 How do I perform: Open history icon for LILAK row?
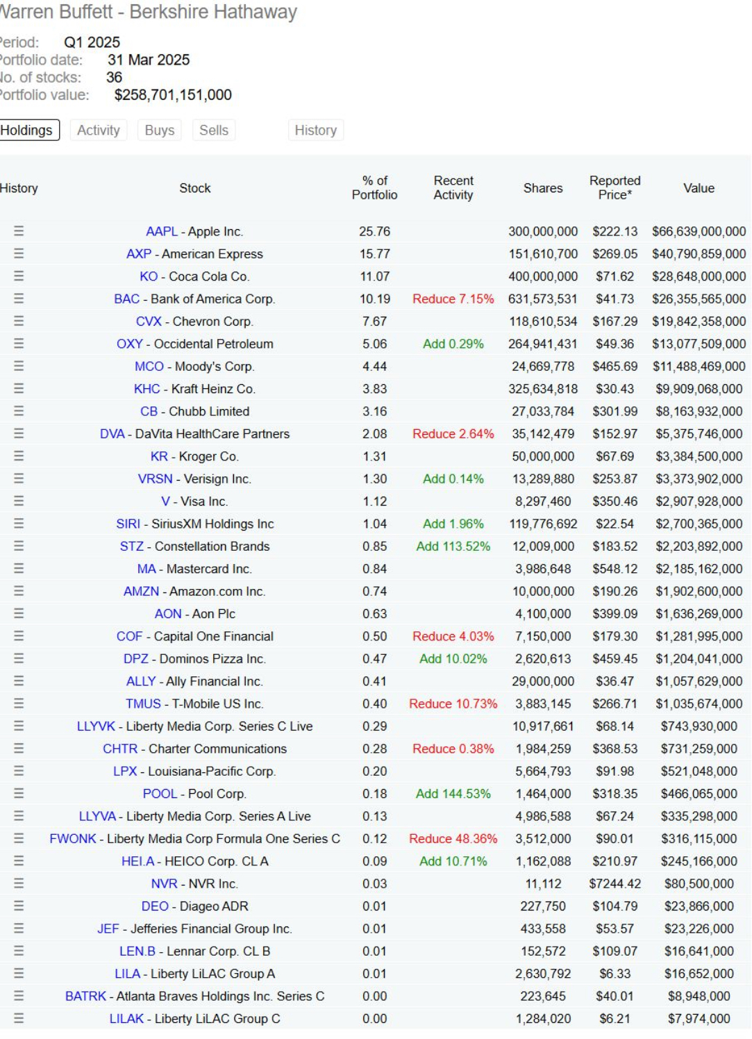19,1019
